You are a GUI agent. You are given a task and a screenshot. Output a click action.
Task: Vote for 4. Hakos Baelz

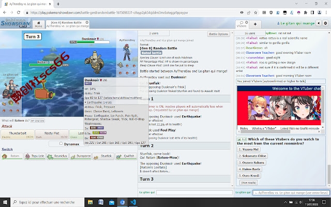coord(249,169)
